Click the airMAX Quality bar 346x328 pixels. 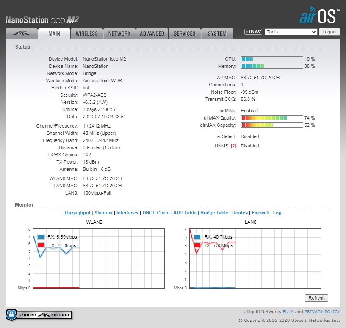pos(272,118)
